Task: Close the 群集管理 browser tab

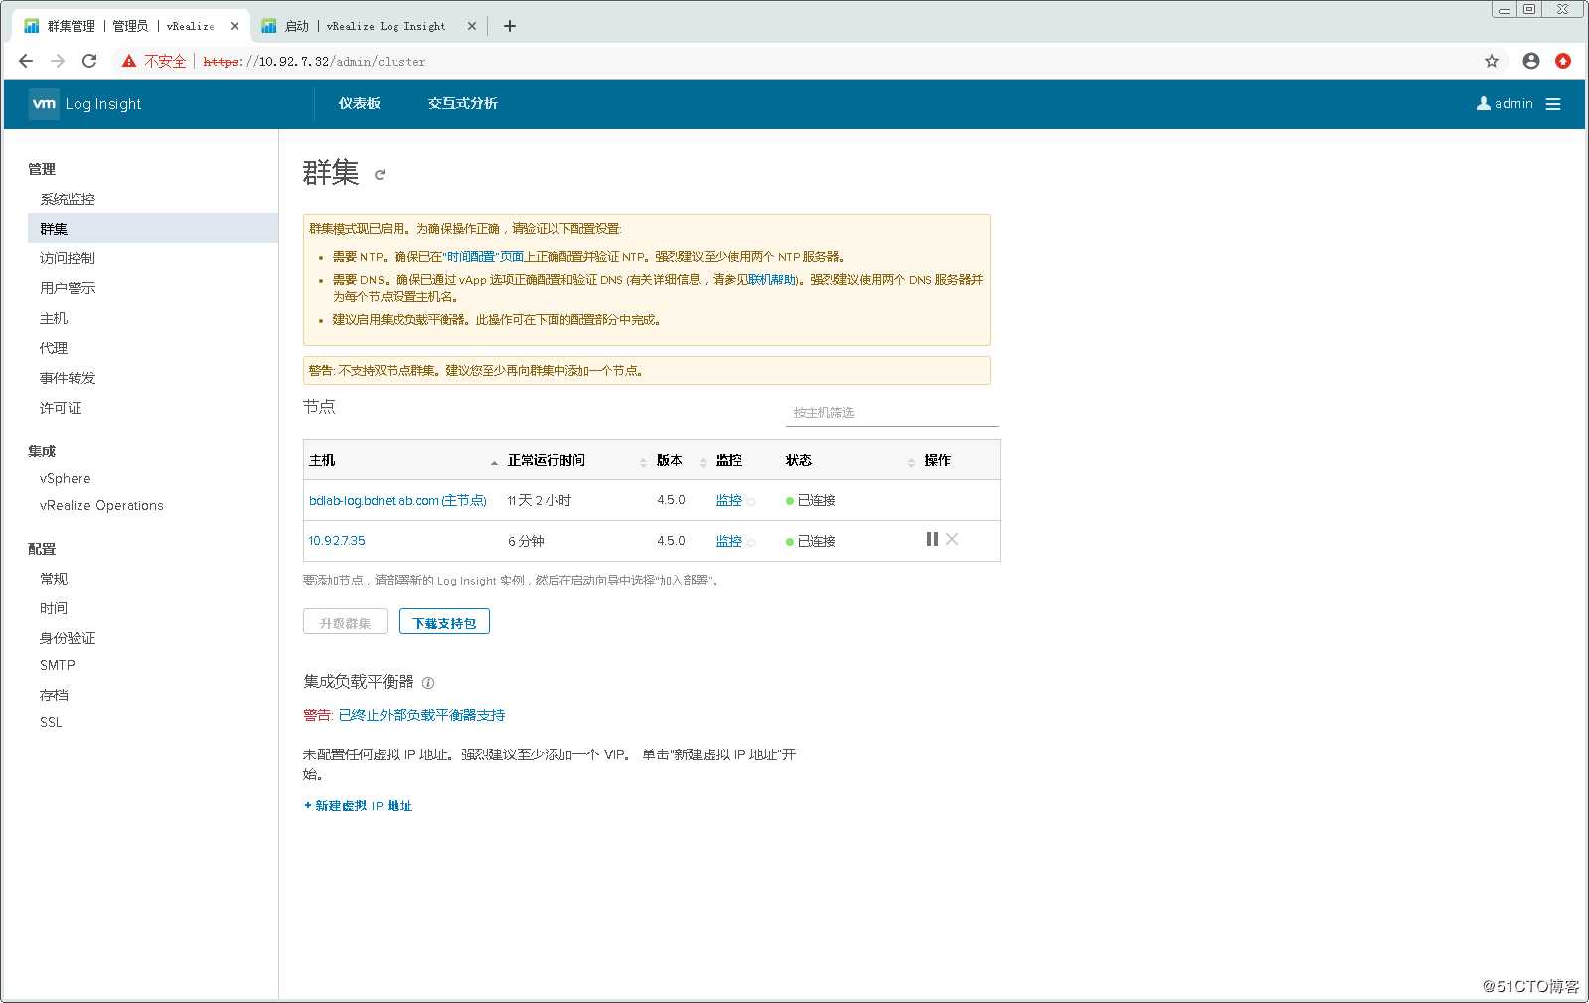Action: [x=235, y=26]
